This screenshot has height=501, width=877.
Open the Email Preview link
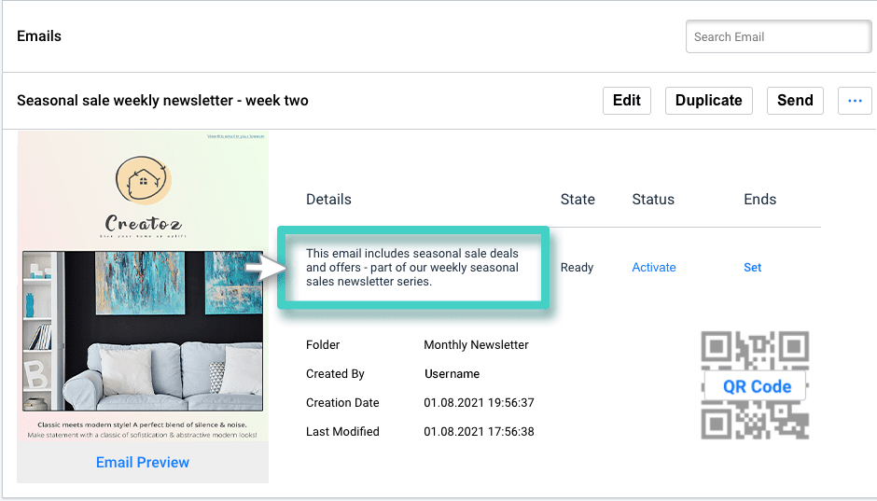143,462
